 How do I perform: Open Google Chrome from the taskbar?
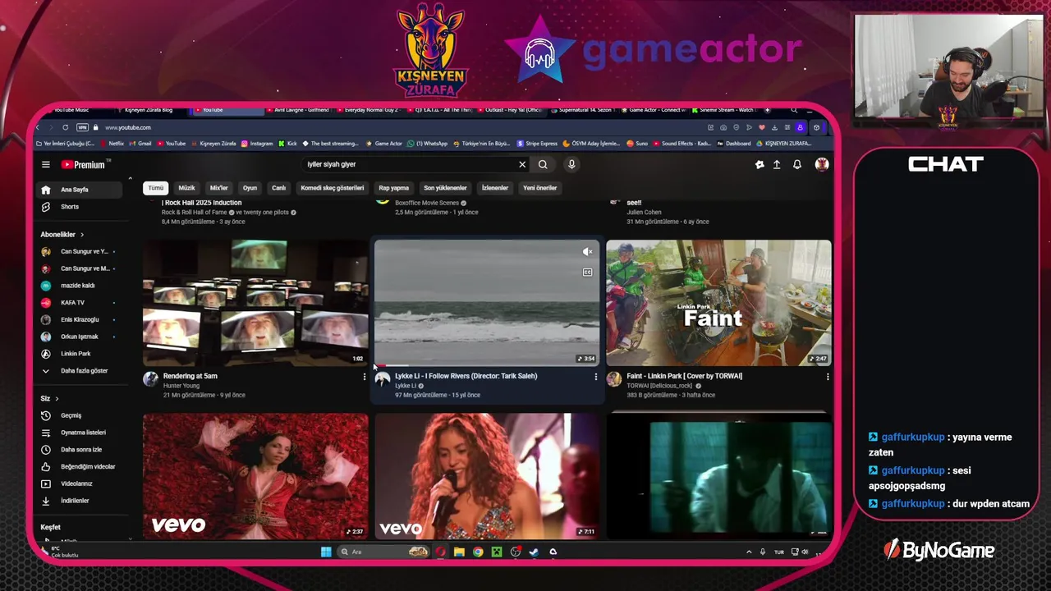coord(478,552)
